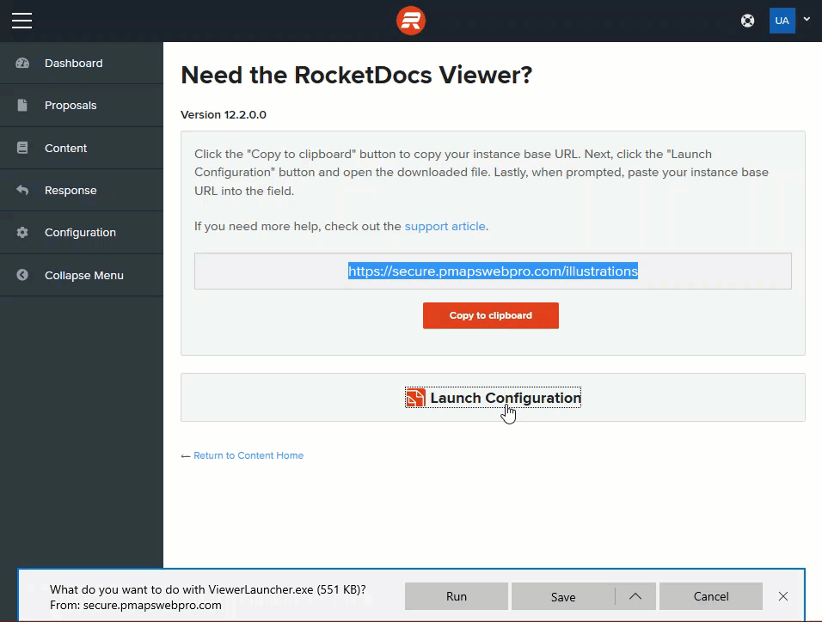Screen dimensions: 822x622
Task: Click the Need the RocketDocs Viewer heading
Action: point(357,75)
